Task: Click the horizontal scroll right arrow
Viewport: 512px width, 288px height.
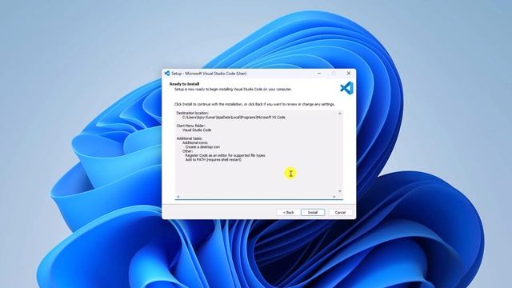Action: [334, 197]
